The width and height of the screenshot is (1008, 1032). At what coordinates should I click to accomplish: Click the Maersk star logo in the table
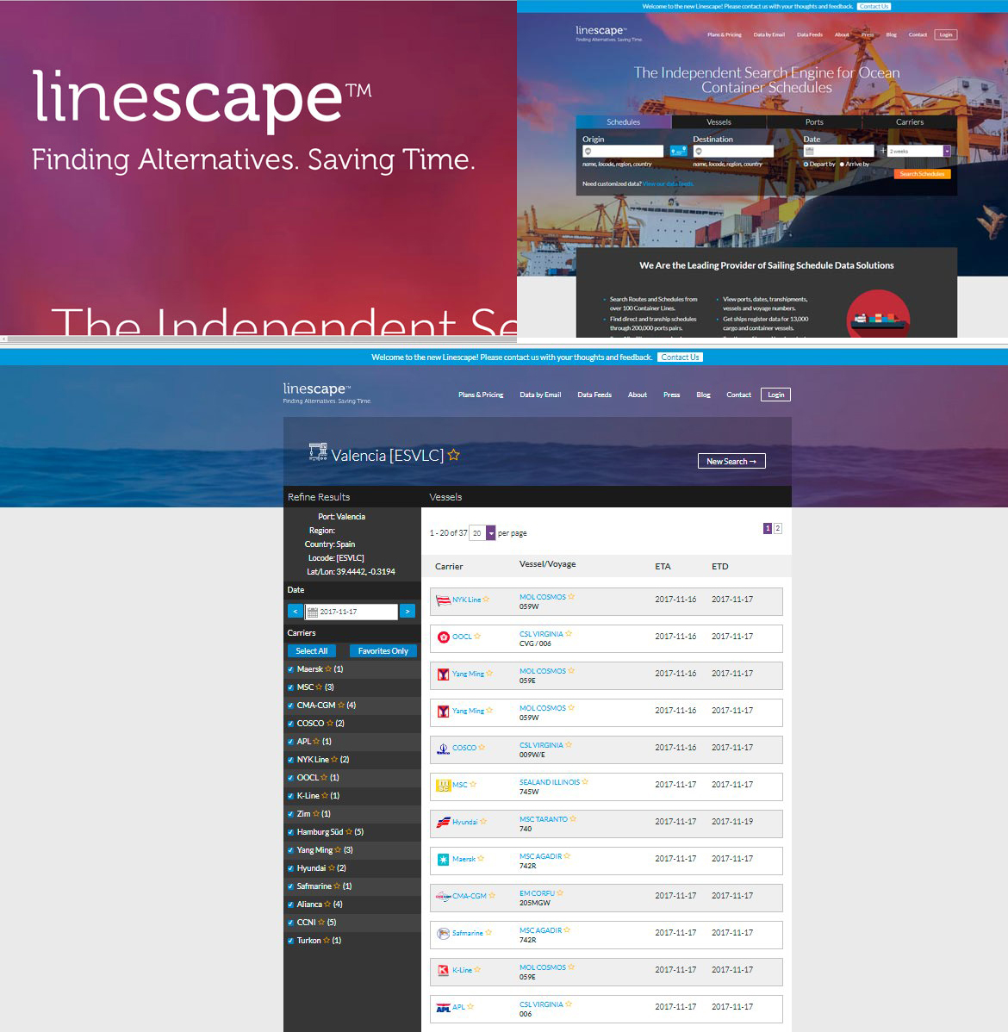click(444, 859)
